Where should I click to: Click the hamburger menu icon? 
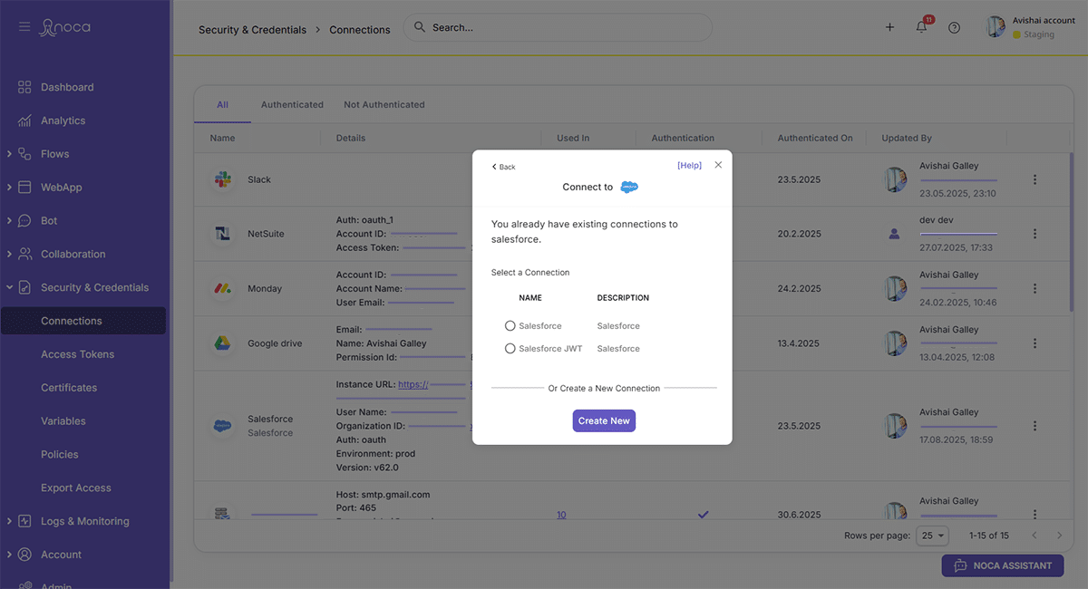(x=24, y=27)
